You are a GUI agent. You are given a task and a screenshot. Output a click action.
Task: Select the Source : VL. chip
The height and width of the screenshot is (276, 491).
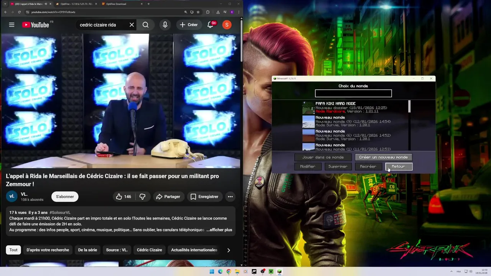(x=117, y=250)
